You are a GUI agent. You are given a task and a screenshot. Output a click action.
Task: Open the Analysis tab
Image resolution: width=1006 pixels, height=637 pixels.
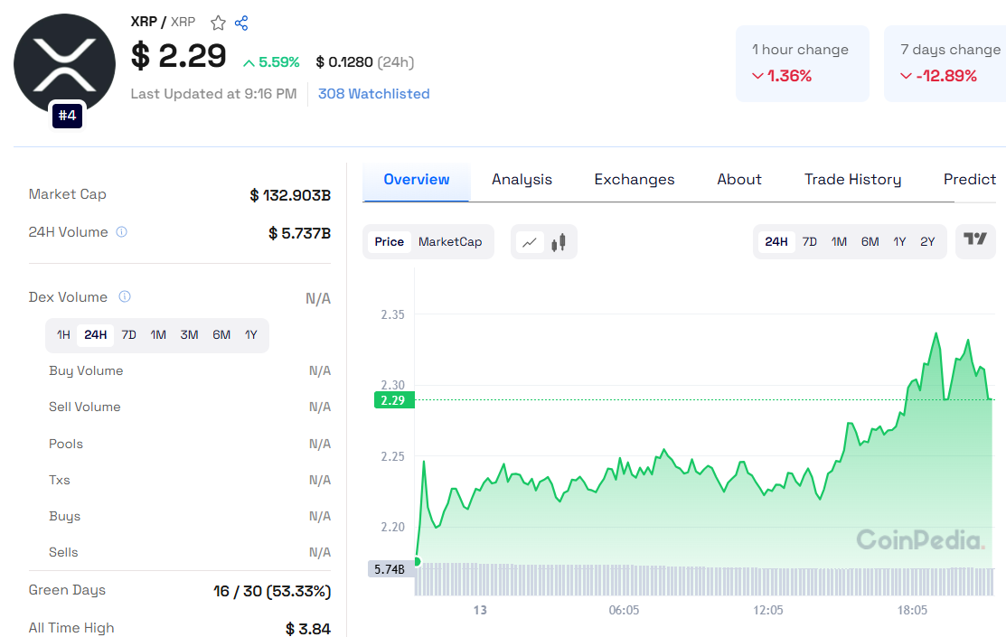pyautogui.click(x=522, y=180)
